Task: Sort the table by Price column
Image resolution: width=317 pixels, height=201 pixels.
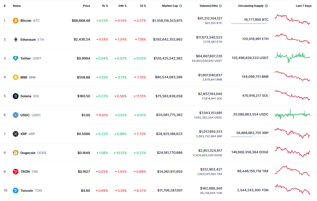Action: pyautogui.click(x=86, y=6)
